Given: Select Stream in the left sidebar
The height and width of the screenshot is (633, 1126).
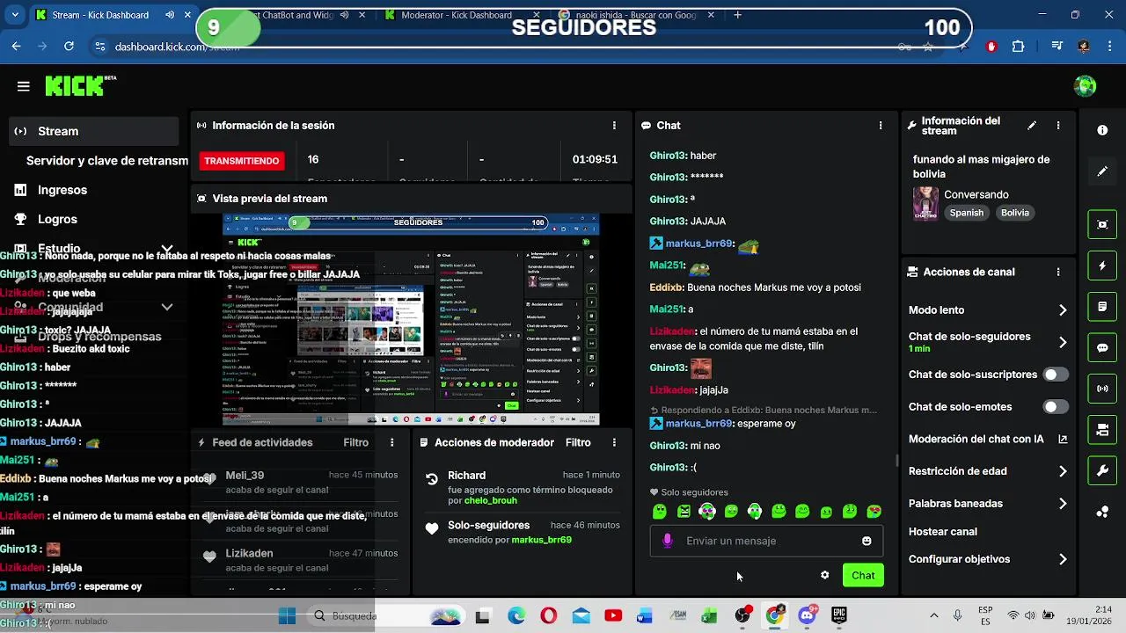Looking at the screenshot, I should tap(94, 131).
